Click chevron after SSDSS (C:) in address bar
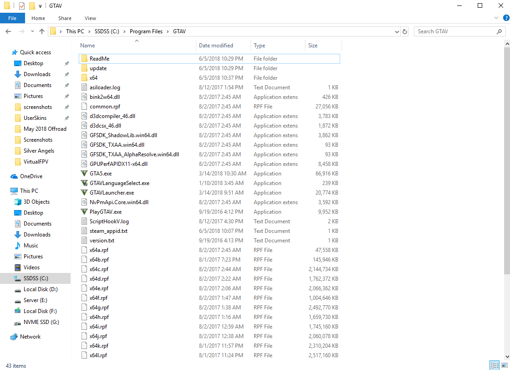Viewport: 510px width, 370px height. point(124,31)
